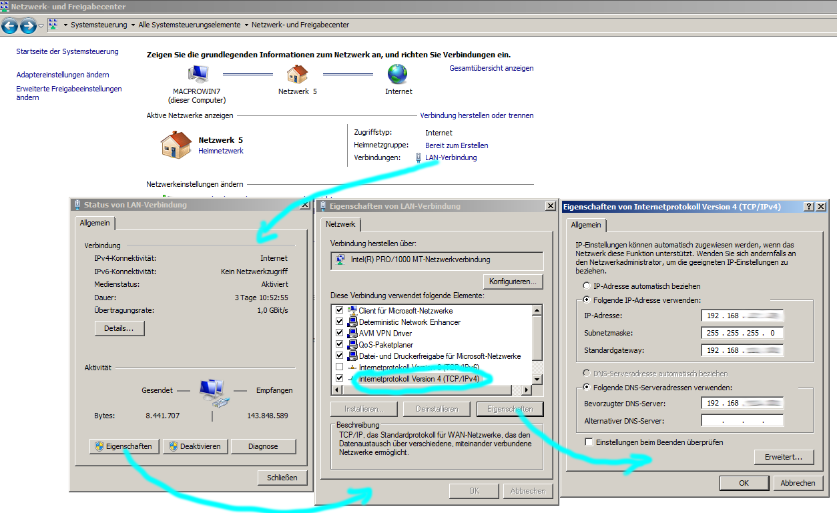Toggle QoS-Paketplaner checkbox
Screen dimensions: 837x513
[x=340, y=344]
